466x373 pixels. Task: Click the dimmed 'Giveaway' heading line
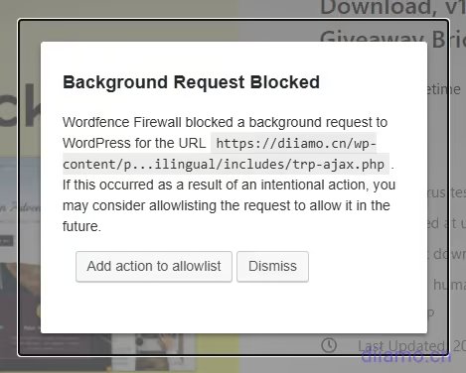pos(392,40)
